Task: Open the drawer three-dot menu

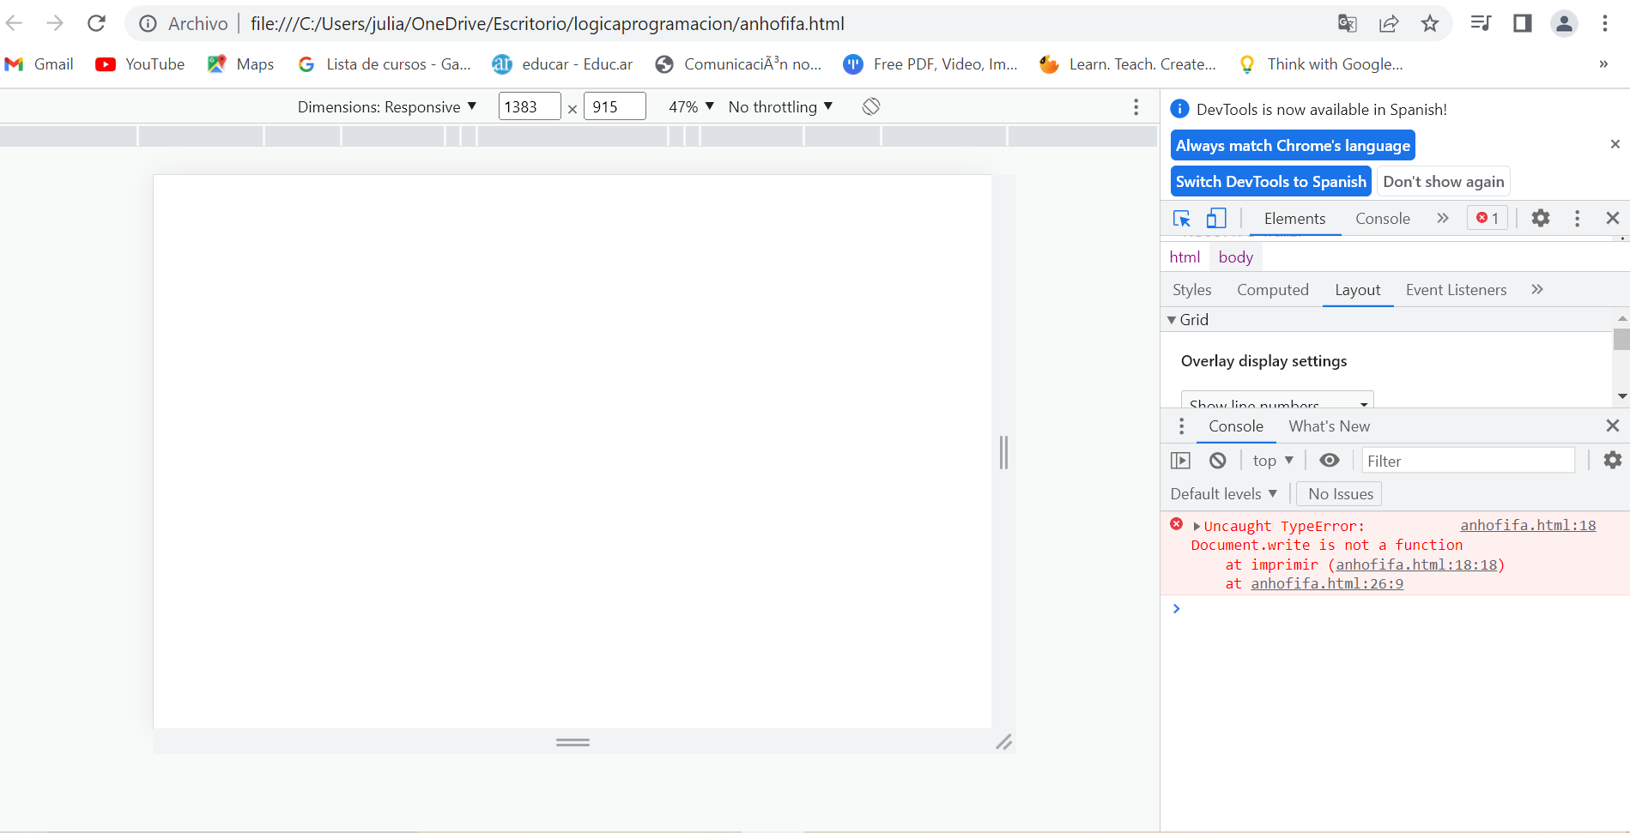Action: coord(1181,426)
